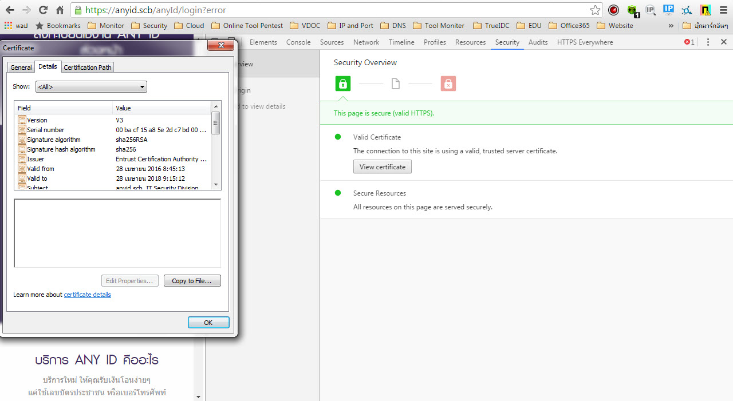Switch to the DevTools Profiles tab

pyautogui.click(x=435, y=42)
